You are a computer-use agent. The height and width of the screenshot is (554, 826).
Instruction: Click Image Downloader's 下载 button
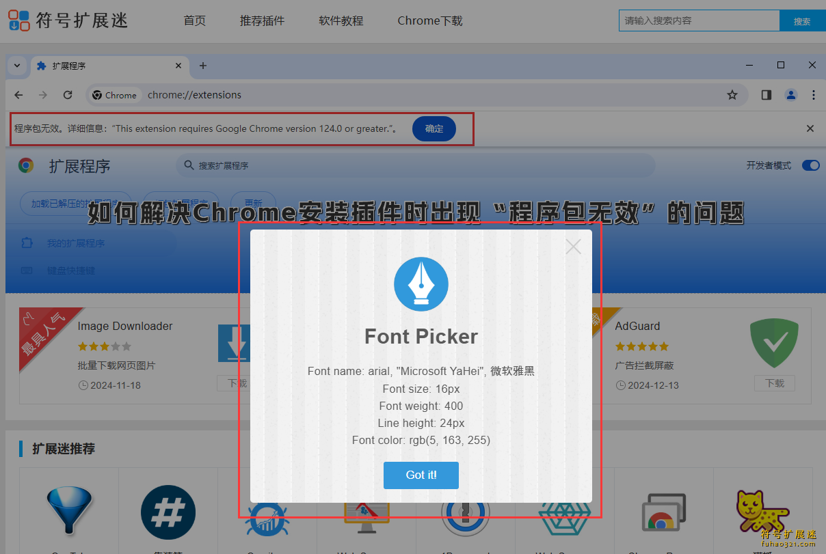[x=233, y=383]
